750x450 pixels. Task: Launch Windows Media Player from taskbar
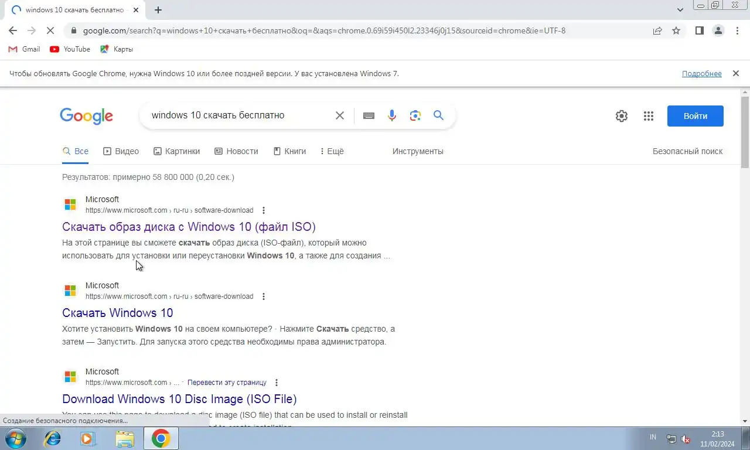coord(88,438)
